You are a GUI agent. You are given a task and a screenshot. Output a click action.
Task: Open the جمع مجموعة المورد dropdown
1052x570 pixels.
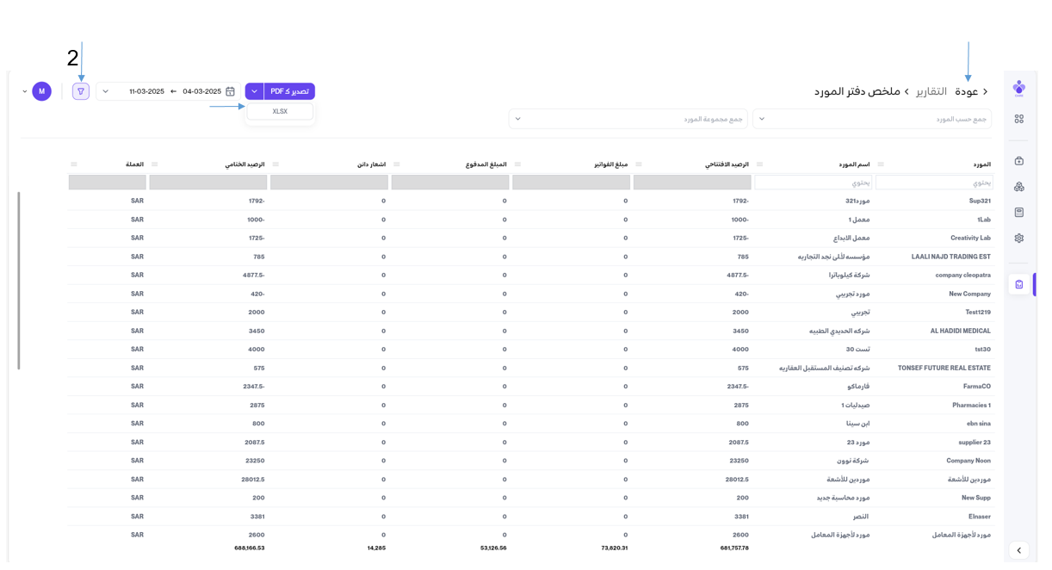tap(628, 119)
